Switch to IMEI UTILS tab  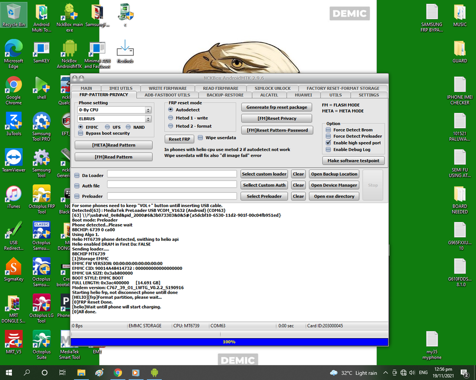tap(121, 88)
